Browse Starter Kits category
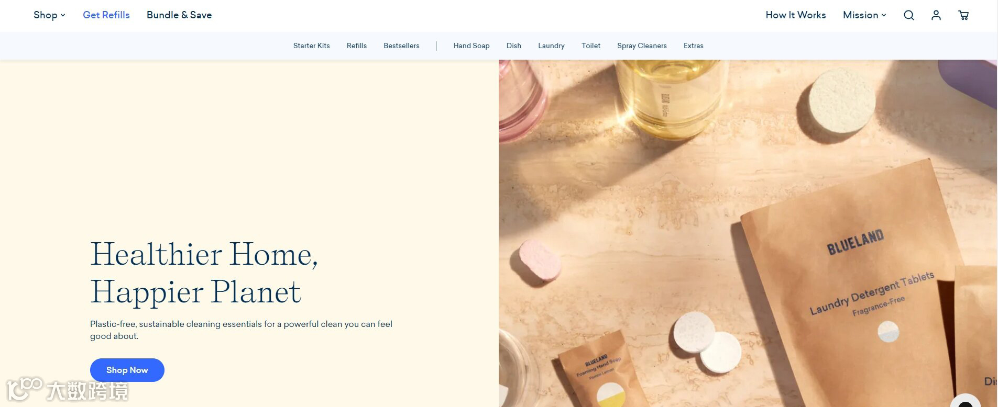The width and height of the screenshot is (998, 407). coord(312,46)
